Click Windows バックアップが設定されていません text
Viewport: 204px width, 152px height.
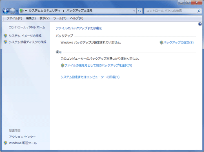(x=91, y=43)
